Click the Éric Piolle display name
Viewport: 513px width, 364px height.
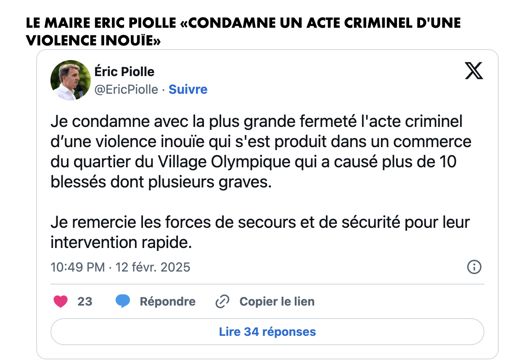tap(124, 72)
